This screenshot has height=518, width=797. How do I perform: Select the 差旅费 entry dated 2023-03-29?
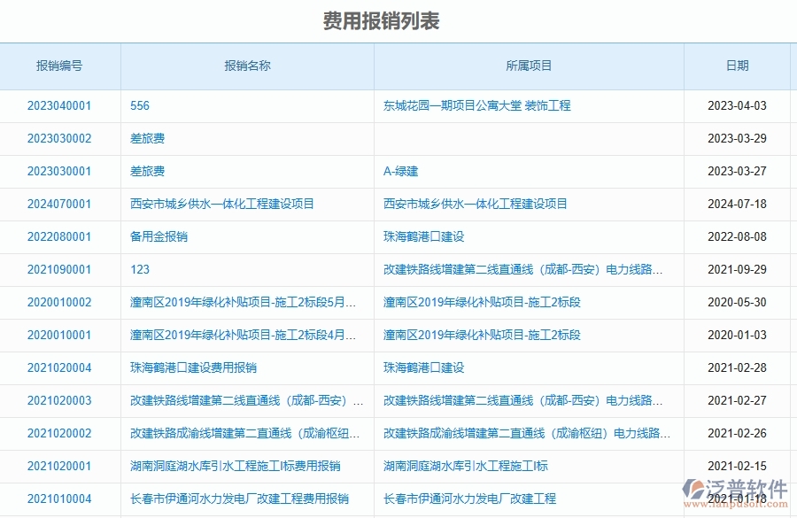[x=146, y=139]
